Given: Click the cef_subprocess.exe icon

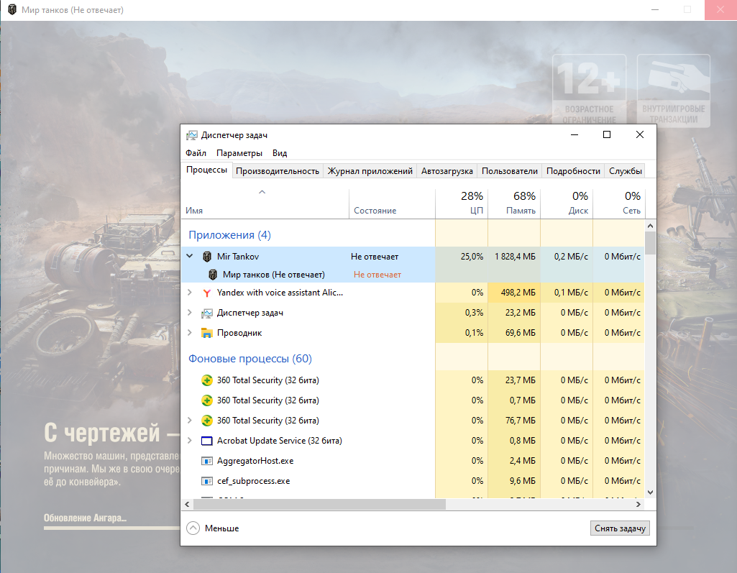Looking at the screenshot, I should [207, 482].
